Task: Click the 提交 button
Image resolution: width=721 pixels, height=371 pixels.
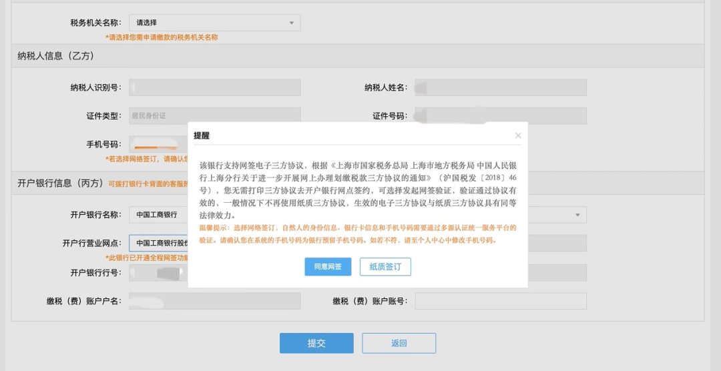Action: pyautogui.click(x=316, y=343)
